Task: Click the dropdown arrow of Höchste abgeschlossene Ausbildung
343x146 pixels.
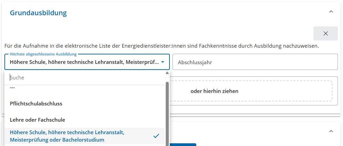Action: coord(163,62)
